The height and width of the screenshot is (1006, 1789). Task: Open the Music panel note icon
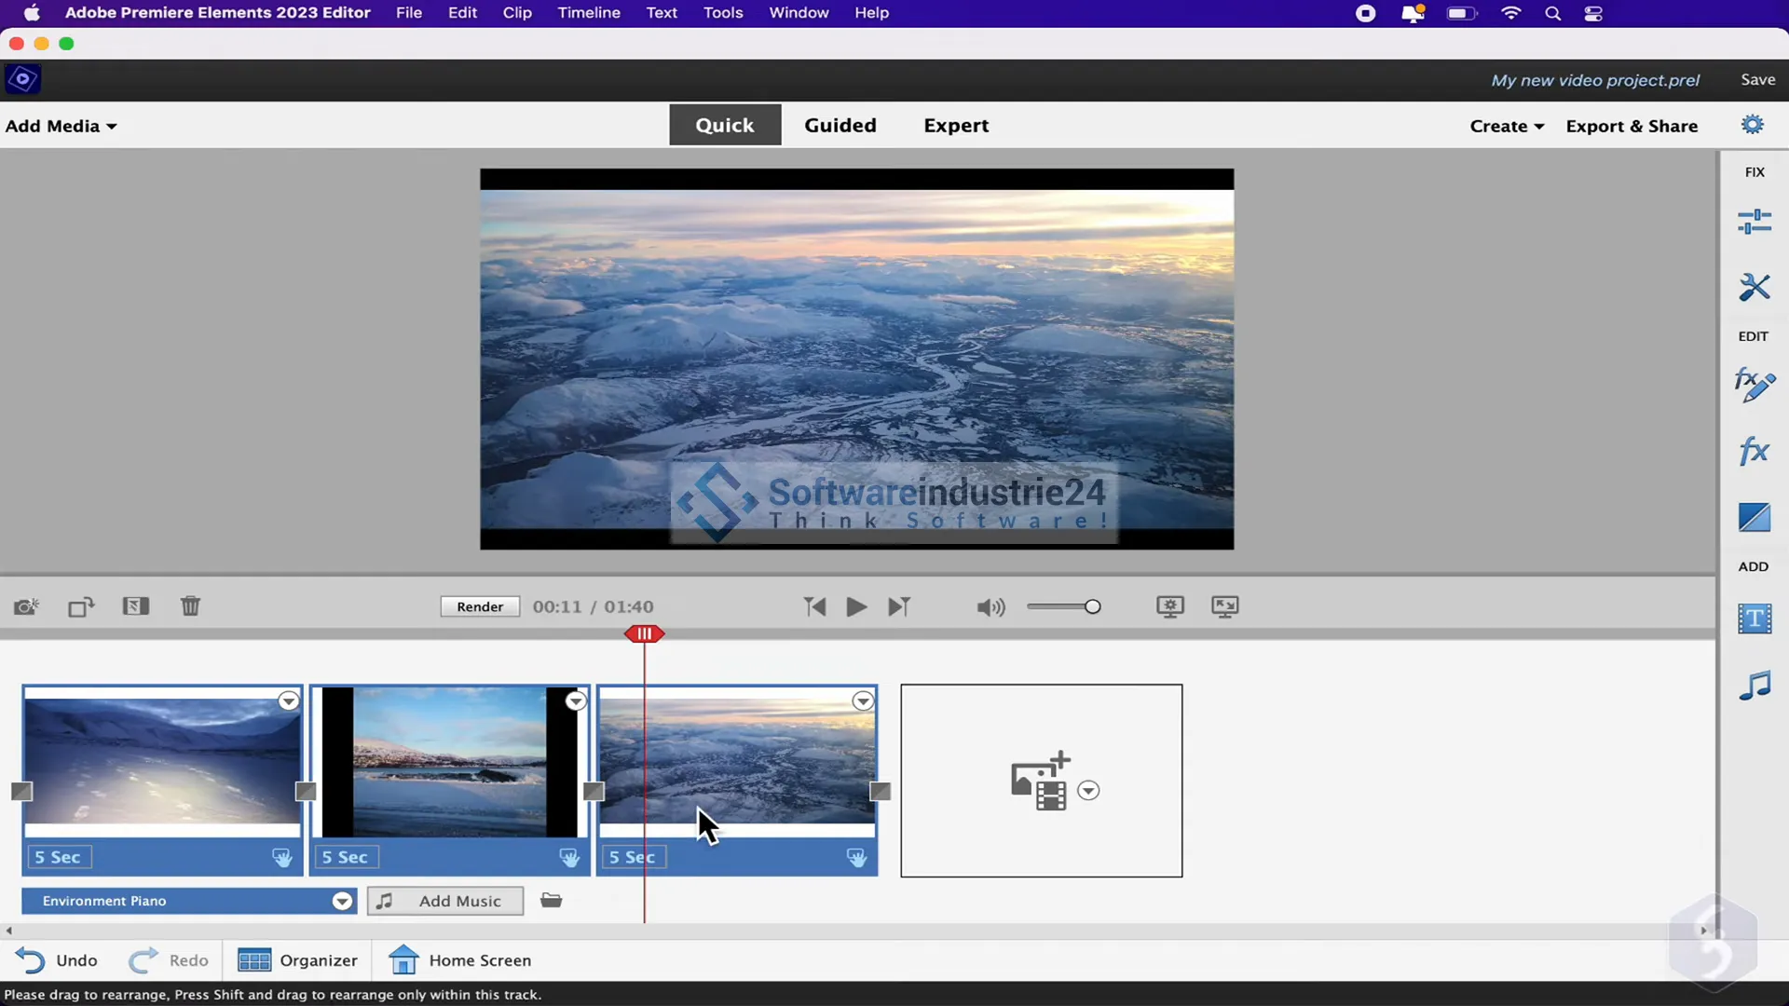coord(1754,686)
